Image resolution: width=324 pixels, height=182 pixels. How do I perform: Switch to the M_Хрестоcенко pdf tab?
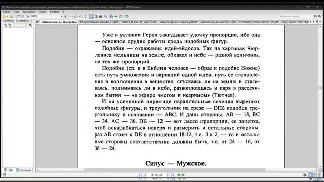(x=99, y=22)
